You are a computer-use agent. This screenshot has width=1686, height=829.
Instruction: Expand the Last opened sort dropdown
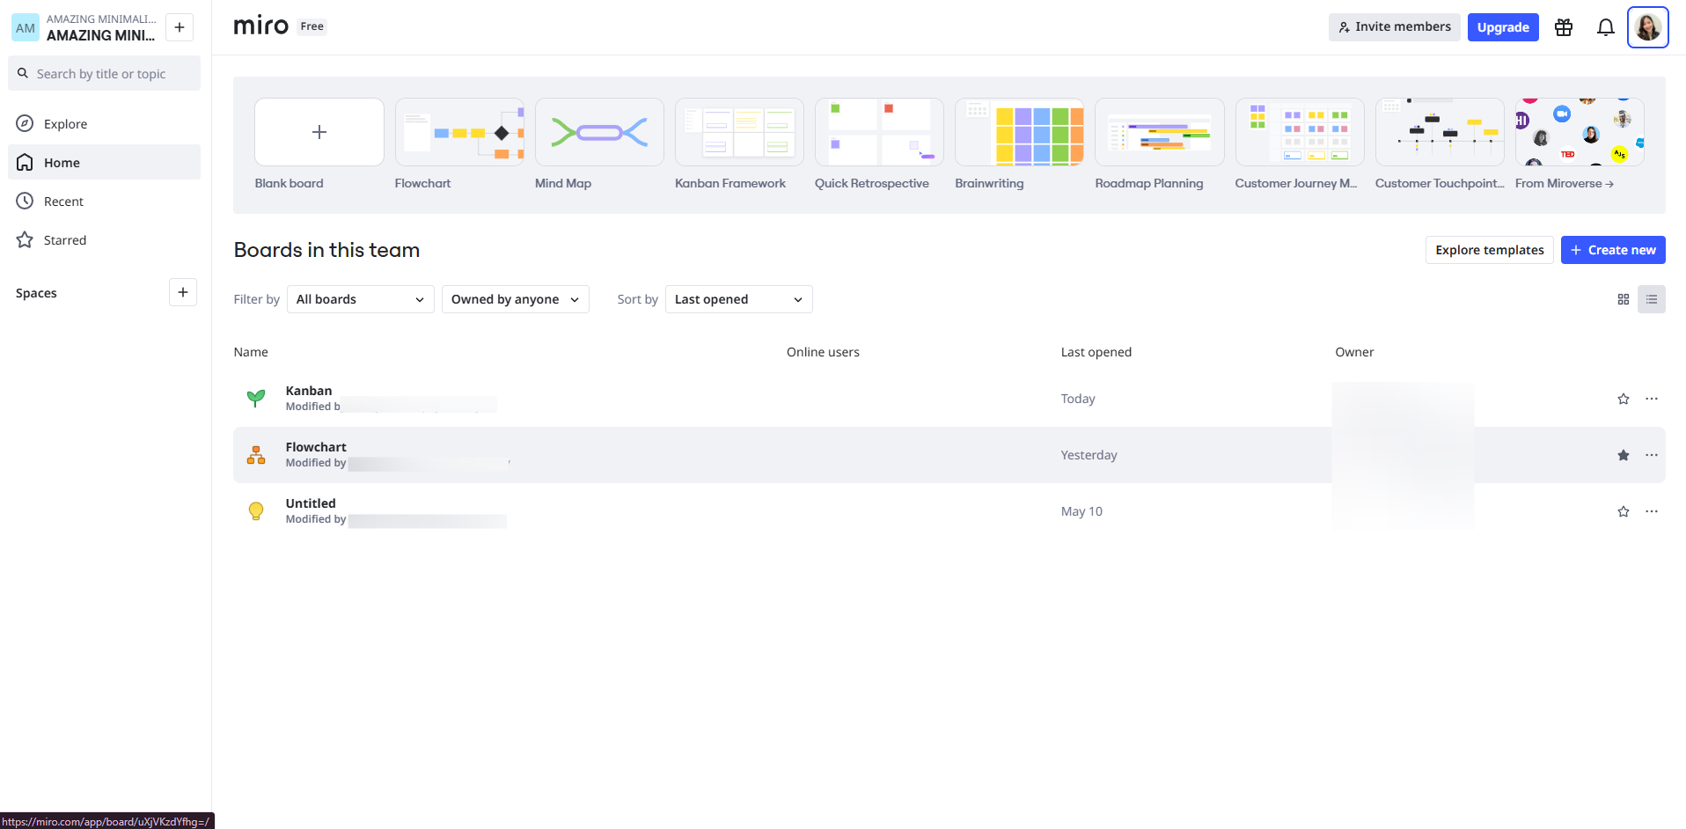[x=739, y=299]
